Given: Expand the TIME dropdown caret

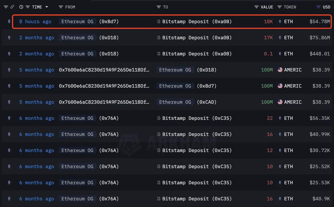Looking at the screenshot, I should [46, 7].
